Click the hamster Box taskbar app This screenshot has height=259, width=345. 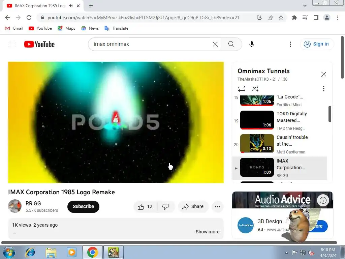coord(113,252)
